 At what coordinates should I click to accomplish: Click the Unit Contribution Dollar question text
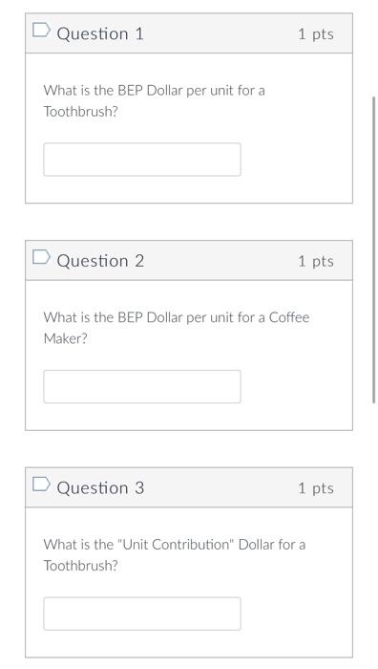[x=175, y=555]
